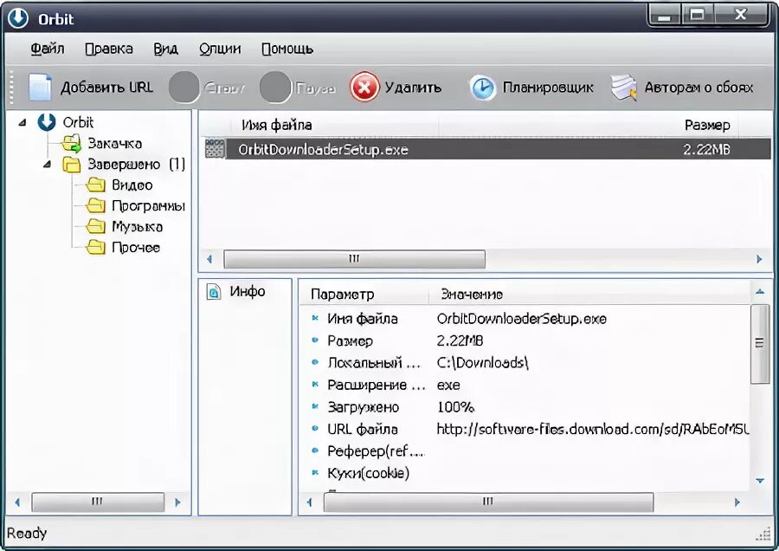The height and width of the screenshot is (551, 779).
Task: Open the Scheduler clock icon
Action: 482,88
